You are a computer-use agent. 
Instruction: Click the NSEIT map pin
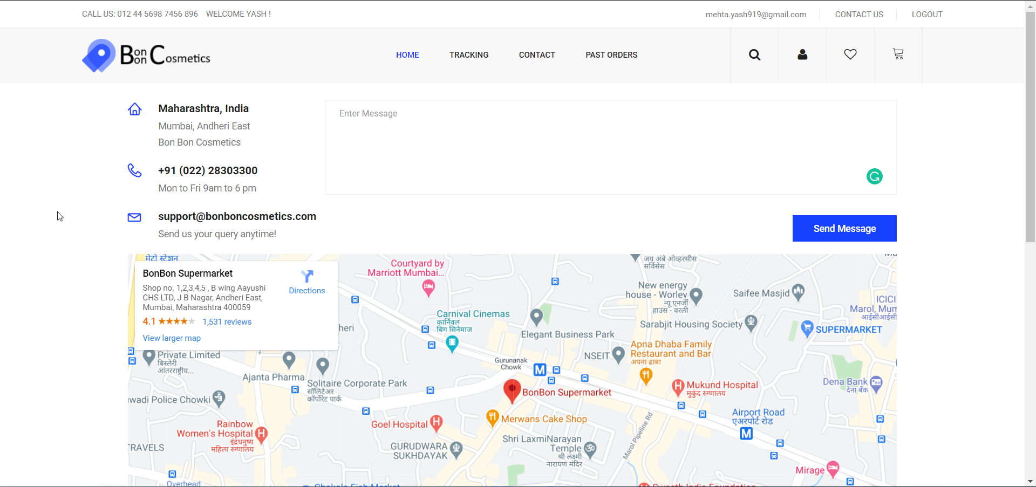[x=618, y=355]
